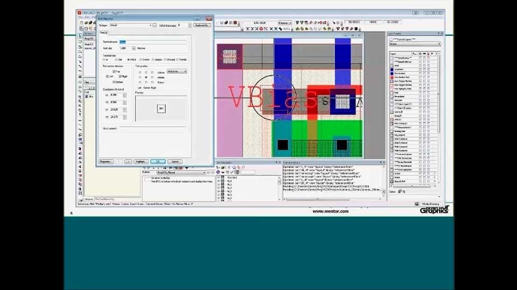Click the Cancel button in the dialog

(174, 161)
